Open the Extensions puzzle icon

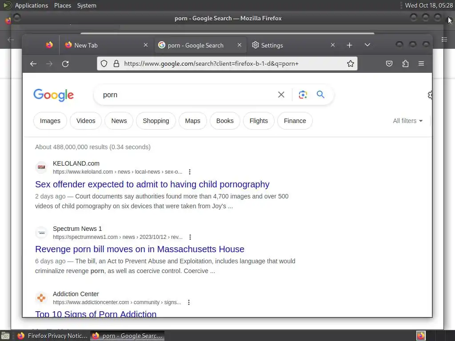tap(405, 64)
